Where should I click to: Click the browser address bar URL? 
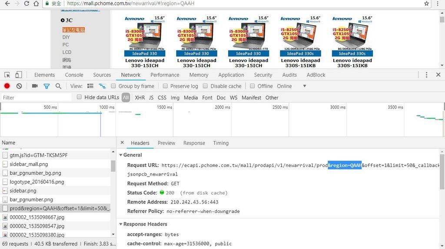[130, 3]
